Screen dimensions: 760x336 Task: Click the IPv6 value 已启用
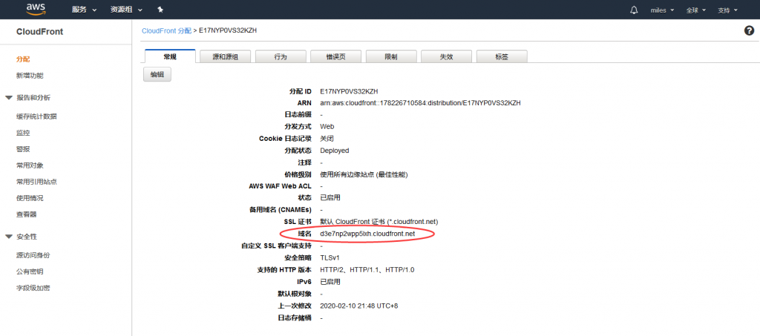[330, 282]
